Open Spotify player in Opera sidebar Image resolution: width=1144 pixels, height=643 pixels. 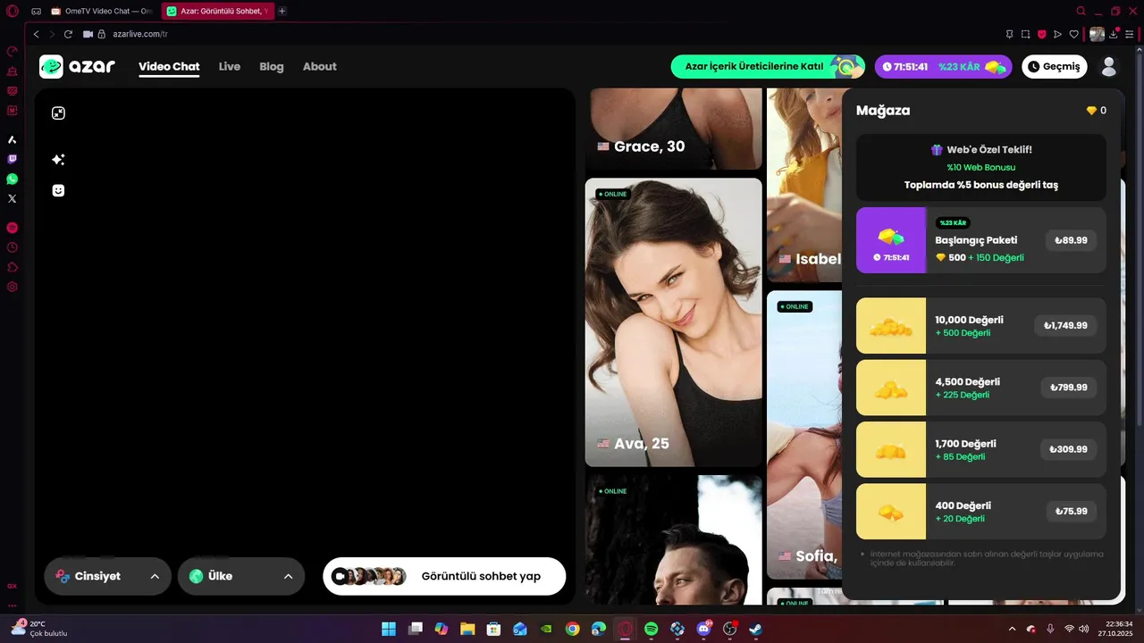pos(12,228)
